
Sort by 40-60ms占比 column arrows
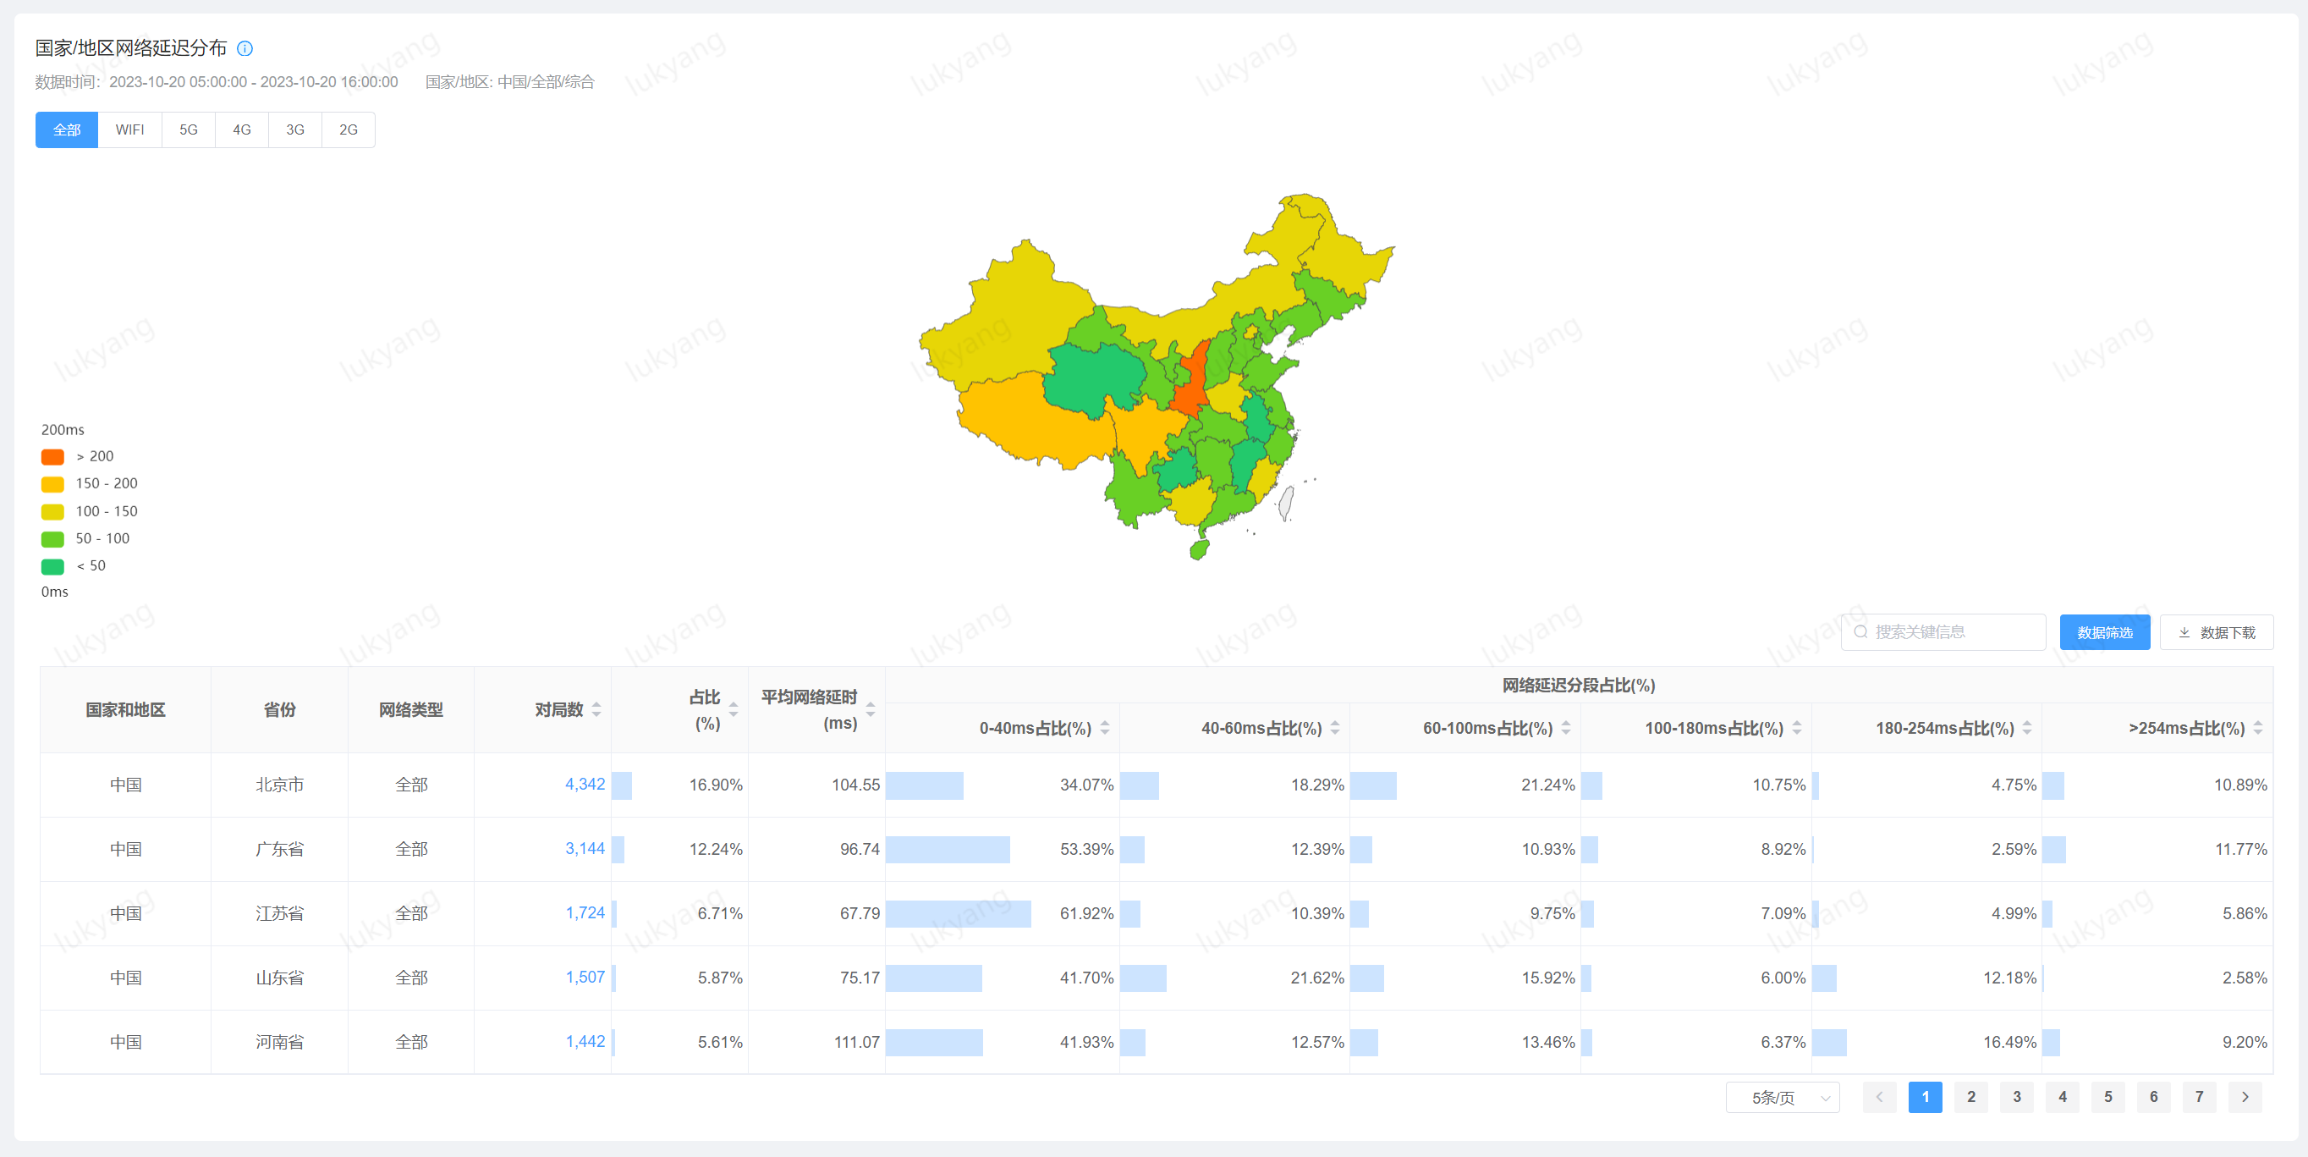[x=1335, y=728]
